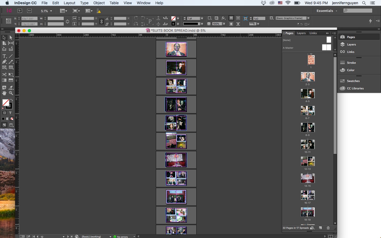Switch to the Links tab
The width and height of the screenshot is (381, 238).
click(313, 33)
